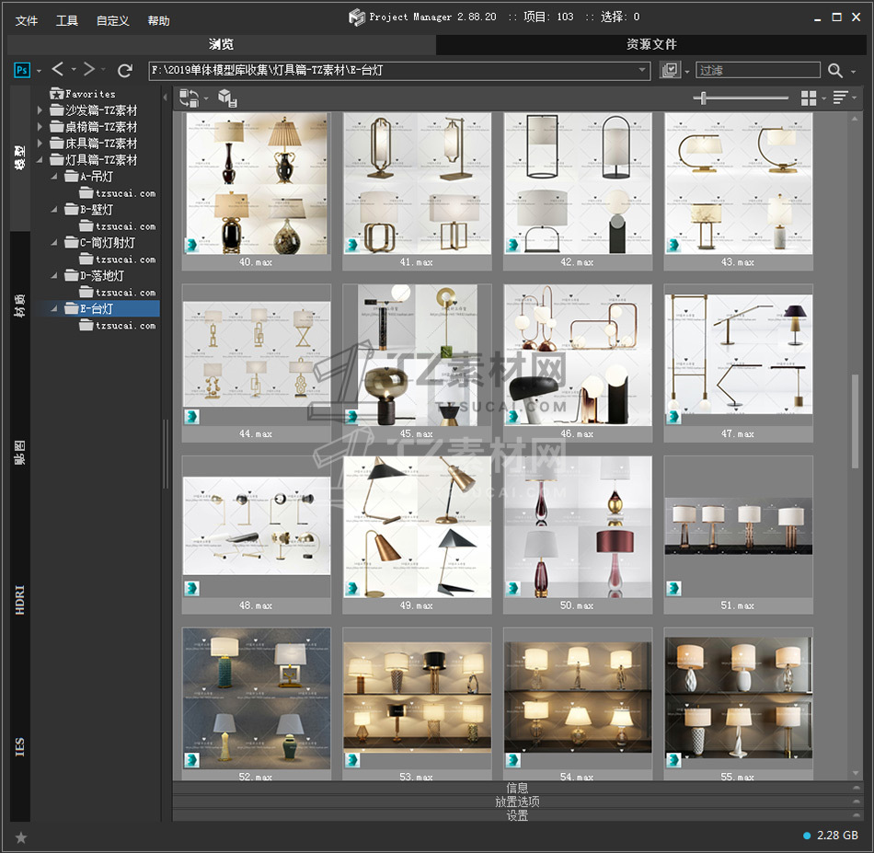874x853 pixels.
Task: Refresh the current folder view
Action: click(x=125, y=70)
